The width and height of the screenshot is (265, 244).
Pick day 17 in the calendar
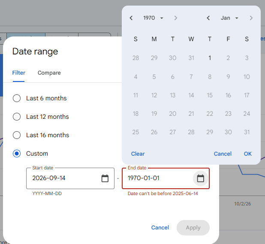[x=247, y=95]
